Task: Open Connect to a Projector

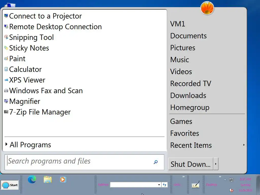Action: 45,16
